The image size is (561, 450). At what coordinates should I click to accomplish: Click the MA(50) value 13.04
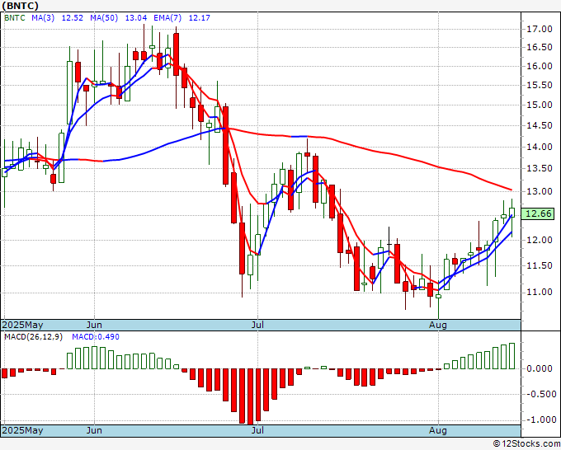(135, 18)
